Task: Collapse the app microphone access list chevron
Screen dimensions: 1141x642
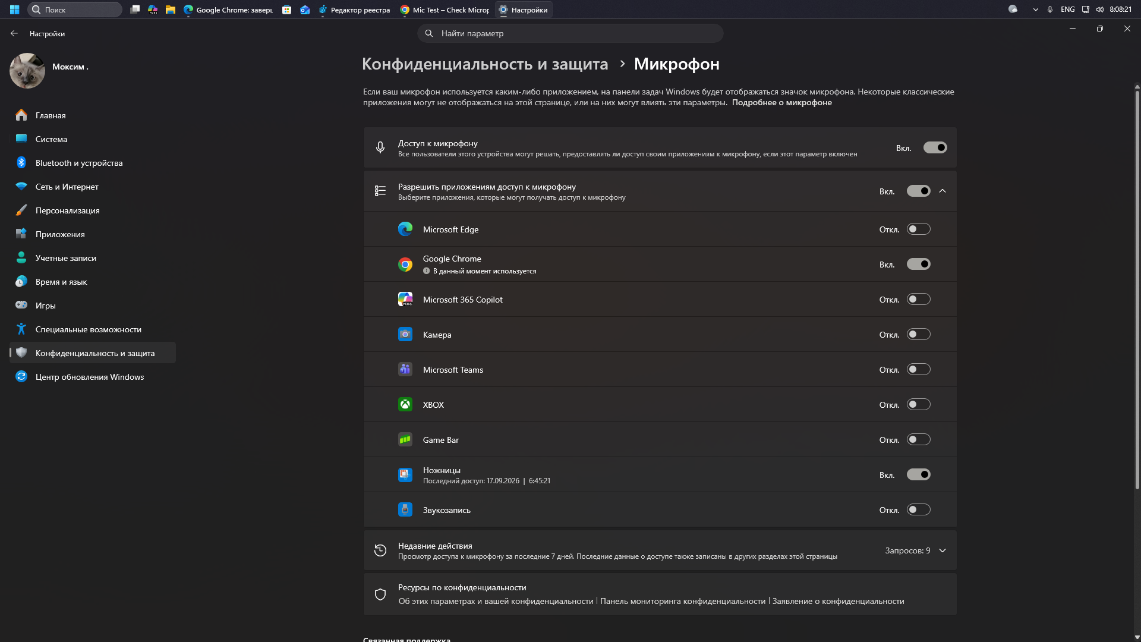Action: [943, 191]
